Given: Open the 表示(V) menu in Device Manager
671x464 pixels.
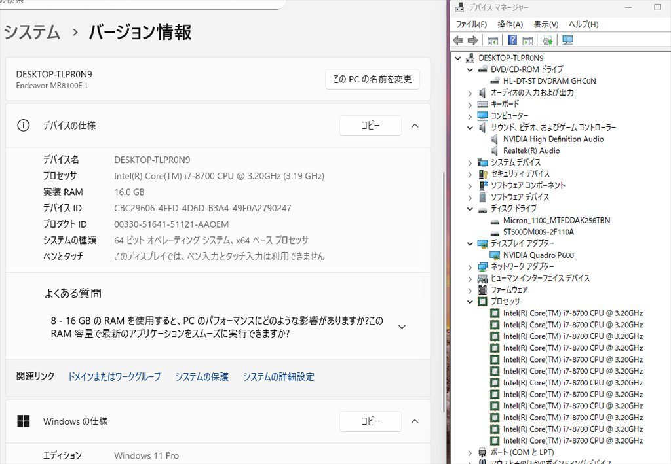Looking at the screenshot, I should [x=546, y=24].
